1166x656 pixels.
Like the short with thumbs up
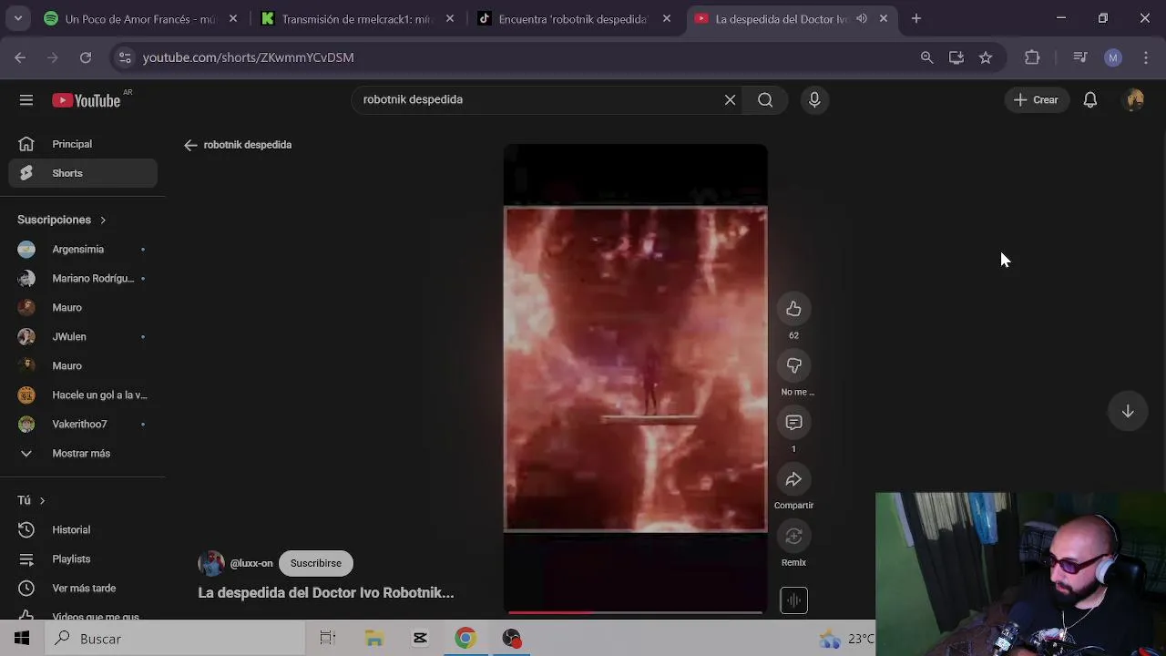click(793, 309)
